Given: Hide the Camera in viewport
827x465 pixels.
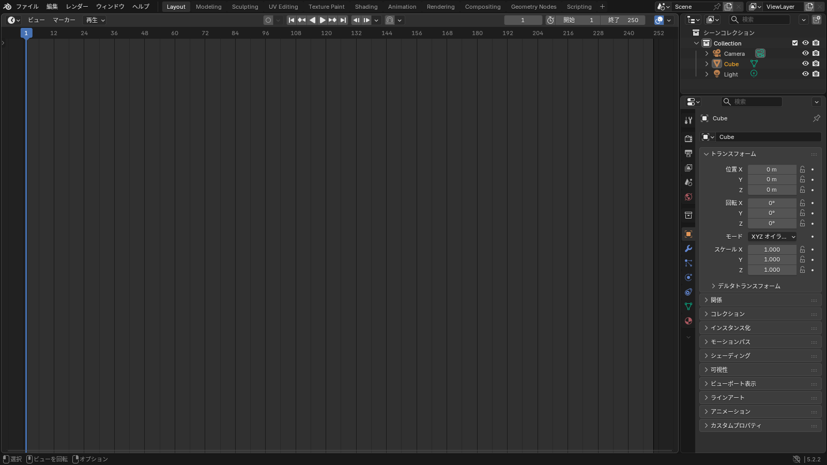Looking at the screenshot, I should (x=805, y=53).
